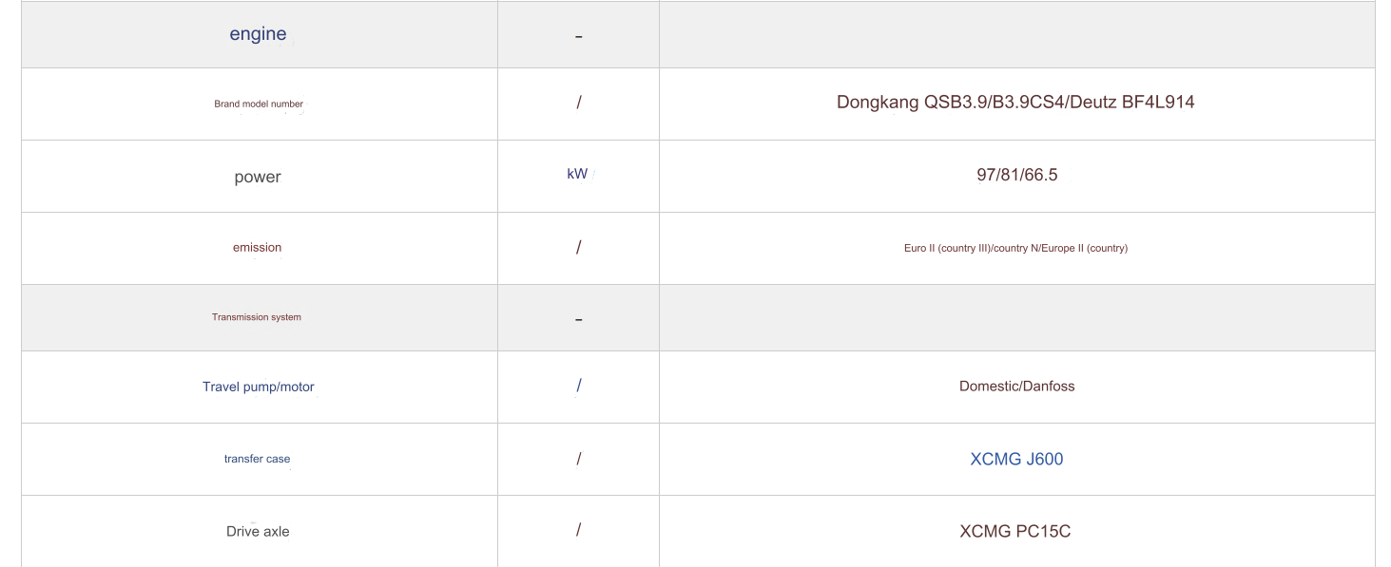Click the slash unit beside transfer case
The height and width of the screenshot is (567, 1391).
[578, 459]
